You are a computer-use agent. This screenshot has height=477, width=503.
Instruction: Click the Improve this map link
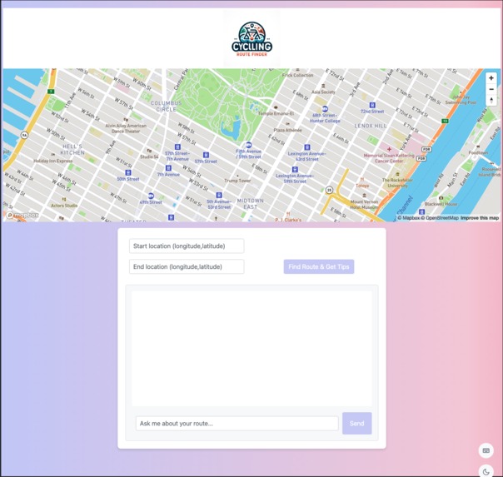[x=480, y=218]
